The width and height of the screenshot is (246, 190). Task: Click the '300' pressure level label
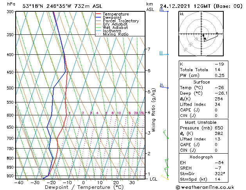[11, 12]
